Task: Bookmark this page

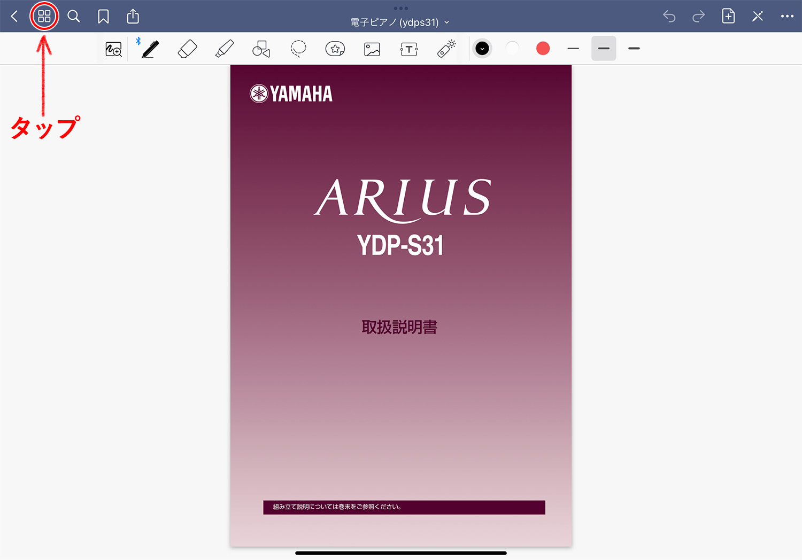Action: click(x=103, y=17)
